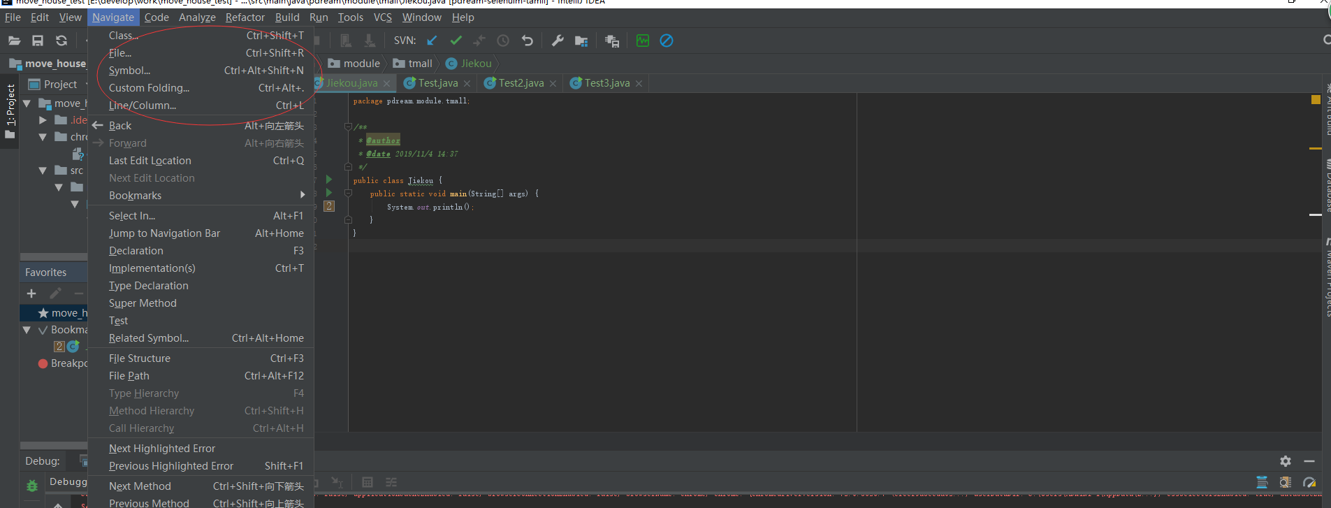1331x508 pixels.
Task: Click the Debugger tab in Debug panel
Action: (68, 481)
